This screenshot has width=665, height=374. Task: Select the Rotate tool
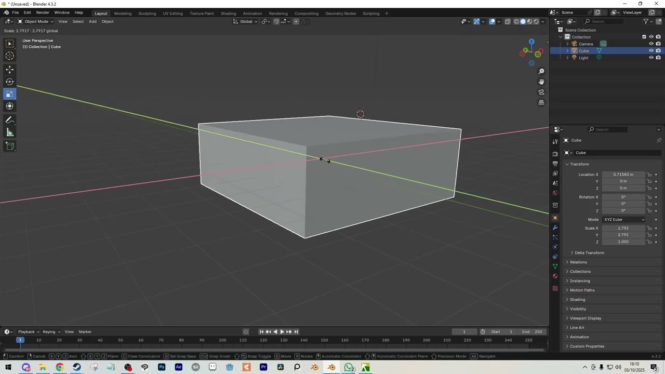(x=10, y=82)
